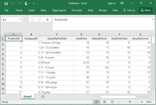Select the CategoryID header cell

click(31, 39)
